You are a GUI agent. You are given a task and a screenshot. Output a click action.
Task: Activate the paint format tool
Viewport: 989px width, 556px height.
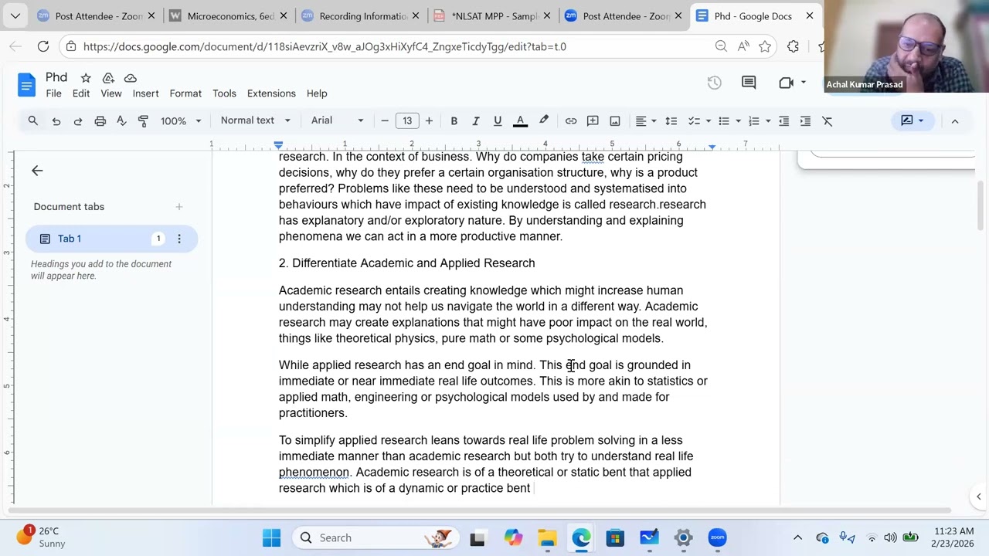tap(143, 120)
